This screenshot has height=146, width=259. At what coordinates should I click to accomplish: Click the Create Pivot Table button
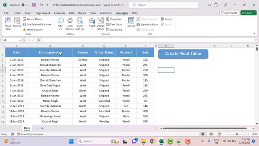(183, 54)
